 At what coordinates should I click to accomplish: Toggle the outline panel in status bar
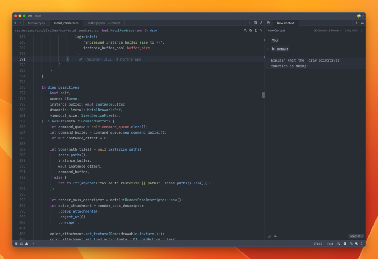[21, 244]
